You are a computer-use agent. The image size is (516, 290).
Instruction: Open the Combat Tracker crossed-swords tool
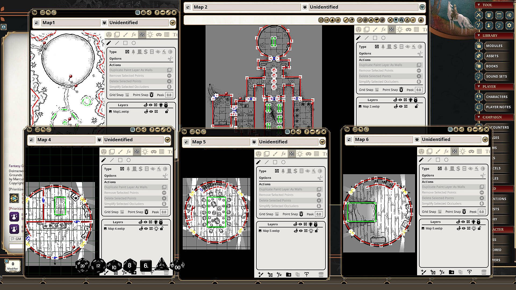pyautogui.click(x=479, y=15)
